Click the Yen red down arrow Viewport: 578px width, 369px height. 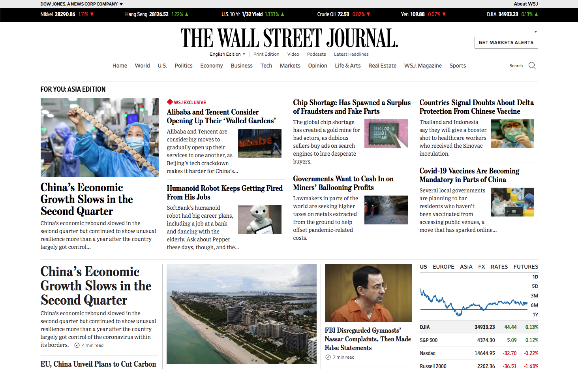coord(444,14)
